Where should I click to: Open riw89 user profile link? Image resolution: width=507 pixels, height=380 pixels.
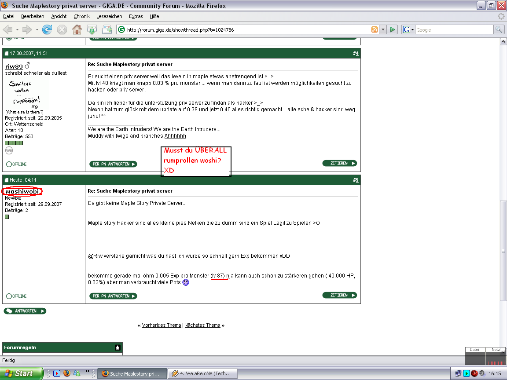14,66
